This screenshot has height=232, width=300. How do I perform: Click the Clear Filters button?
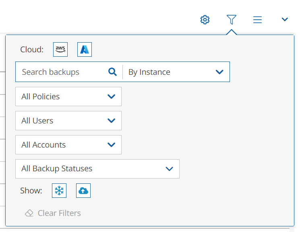(x=59, y=213)
